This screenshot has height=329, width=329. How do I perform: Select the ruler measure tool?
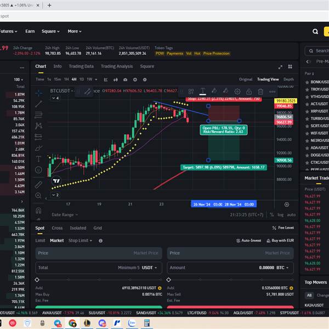pyautogui.click(x=38, y=184)
